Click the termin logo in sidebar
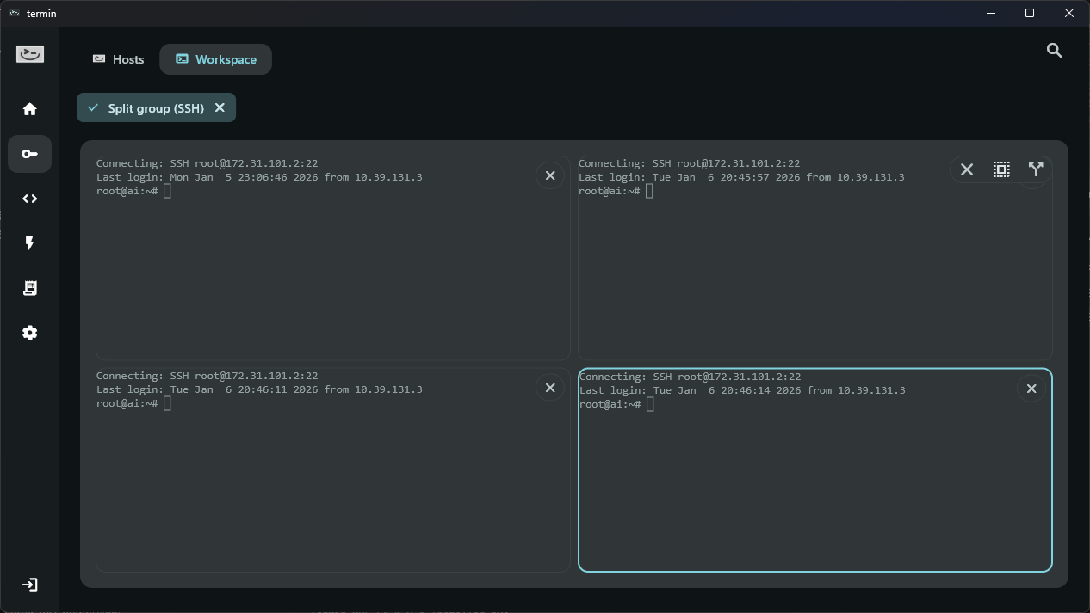 (x=29, y=55)
